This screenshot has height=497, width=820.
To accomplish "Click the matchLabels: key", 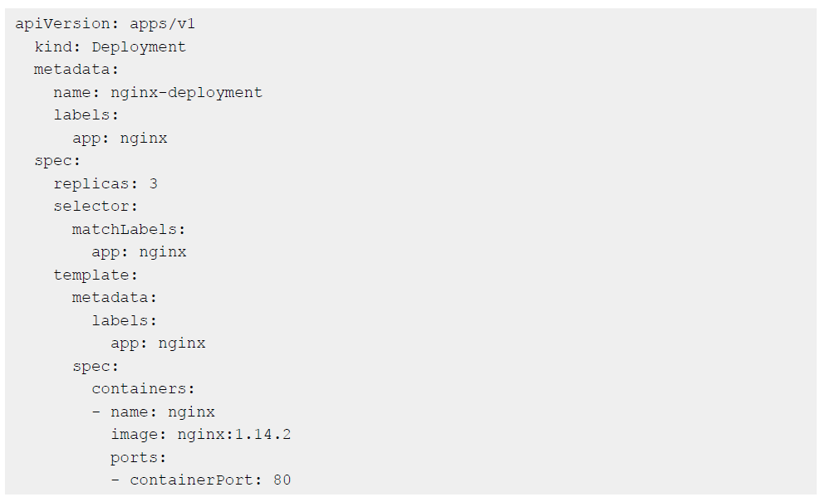I will pos(129,229).
